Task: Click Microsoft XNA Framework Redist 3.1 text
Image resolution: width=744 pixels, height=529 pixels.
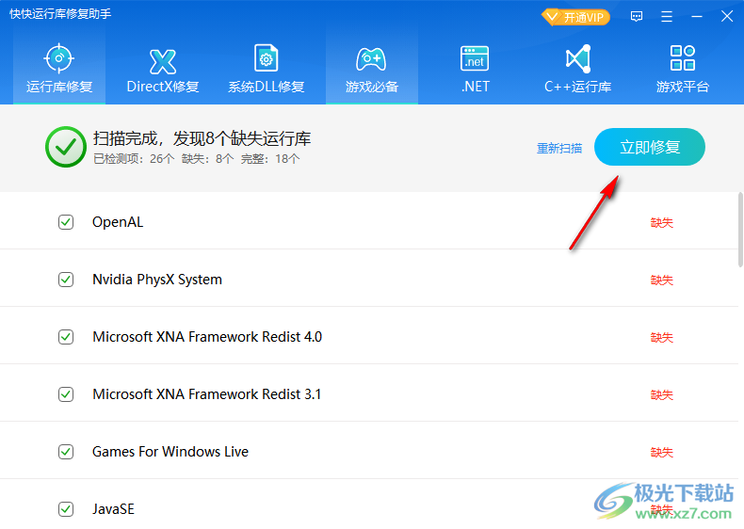Action: pyautogui.click(x=207, y=394)
